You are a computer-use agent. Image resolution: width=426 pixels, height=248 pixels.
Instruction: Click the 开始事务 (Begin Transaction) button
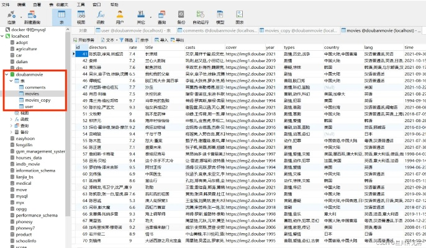pos(84,39)
